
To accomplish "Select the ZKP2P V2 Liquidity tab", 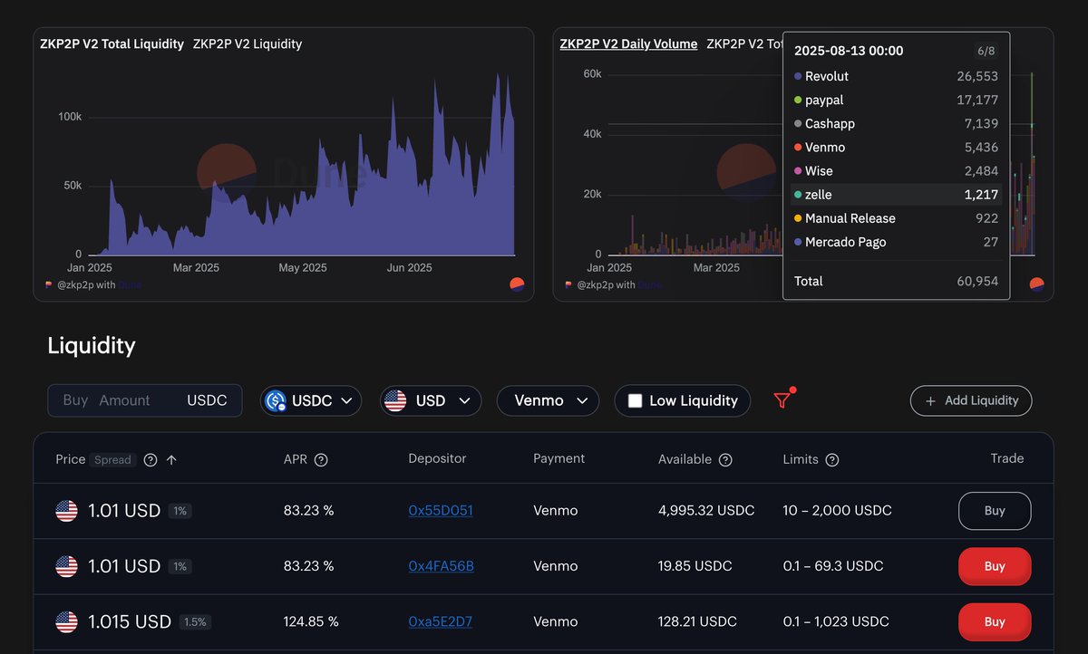I will coord(248,43).
